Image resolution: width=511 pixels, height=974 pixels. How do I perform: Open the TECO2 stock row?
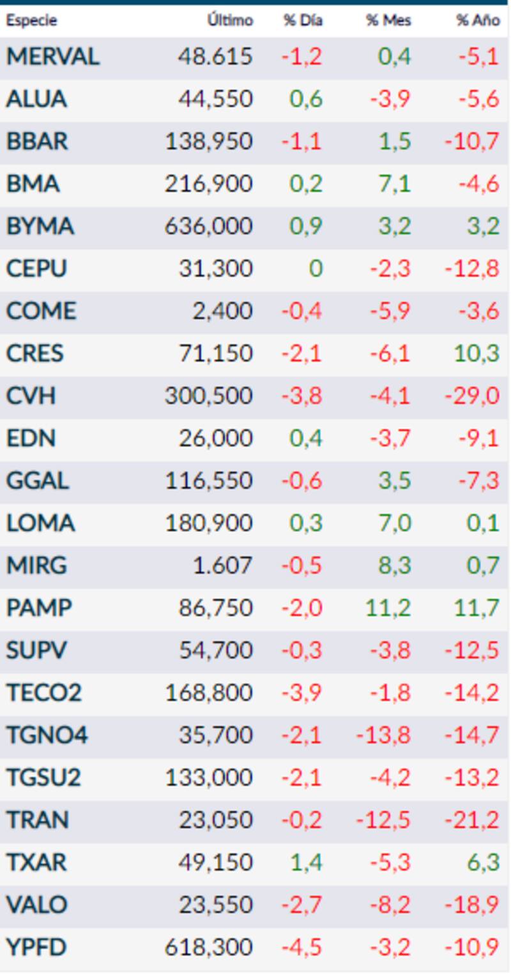44,693
